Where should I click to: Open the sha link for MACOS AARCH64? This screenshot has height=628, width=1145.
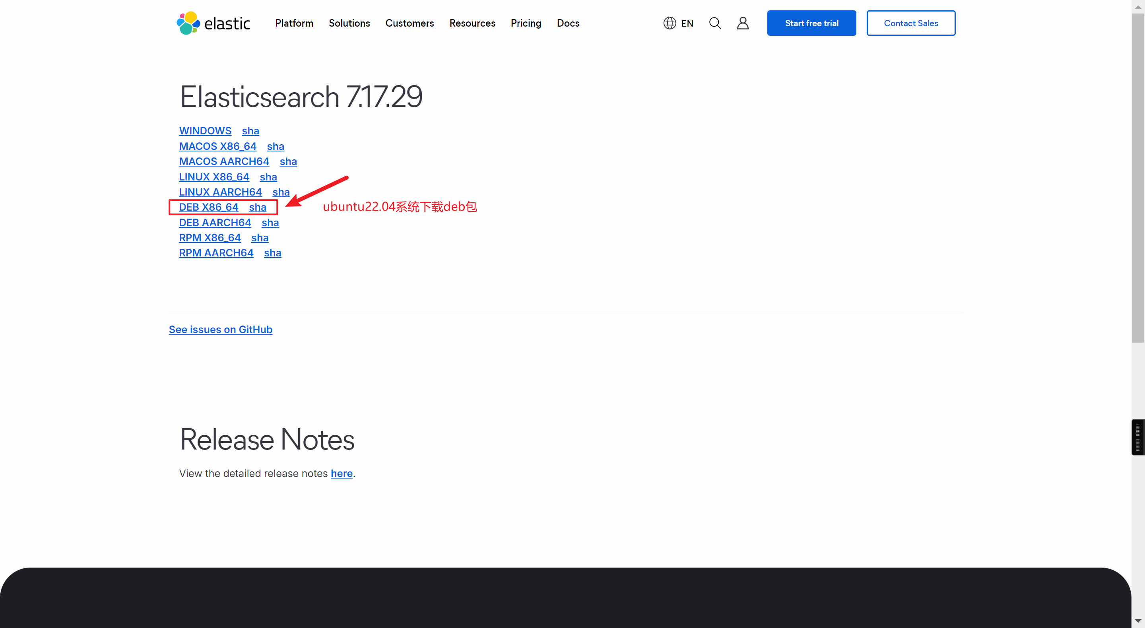(288, 161)
